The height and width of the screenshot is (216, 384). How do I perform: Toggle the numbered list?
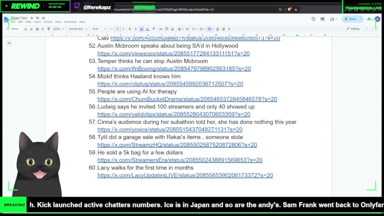click(209, 29)
